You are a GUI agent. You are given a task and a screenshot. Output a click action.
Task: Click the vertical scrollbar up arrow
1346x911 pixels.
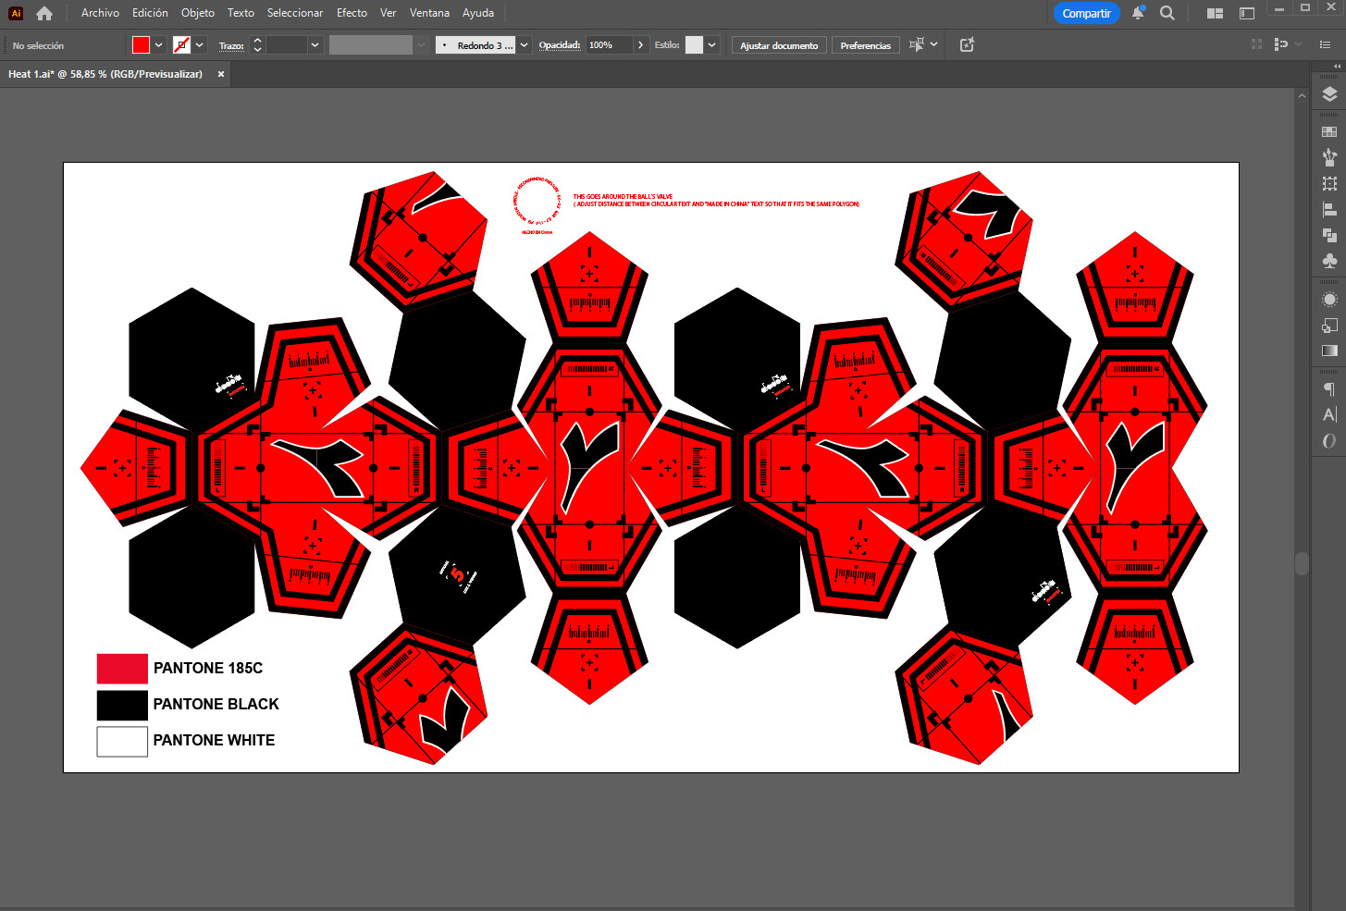click(x=1302, y=95)
